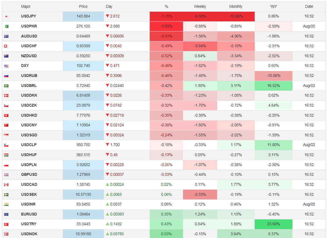This screenshot has width=328, height=238.
Task: Click USDJPY's red -10.66% monthly cell
Action: [236, 16]
